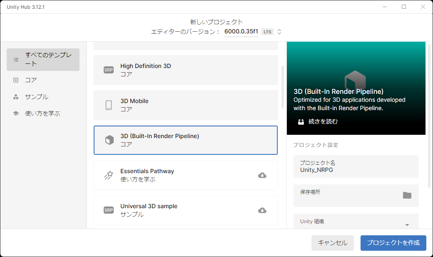
Task: Click the SRP icon on Universal 3D sample
Action: pyautogui.click(x=109, y=210)
